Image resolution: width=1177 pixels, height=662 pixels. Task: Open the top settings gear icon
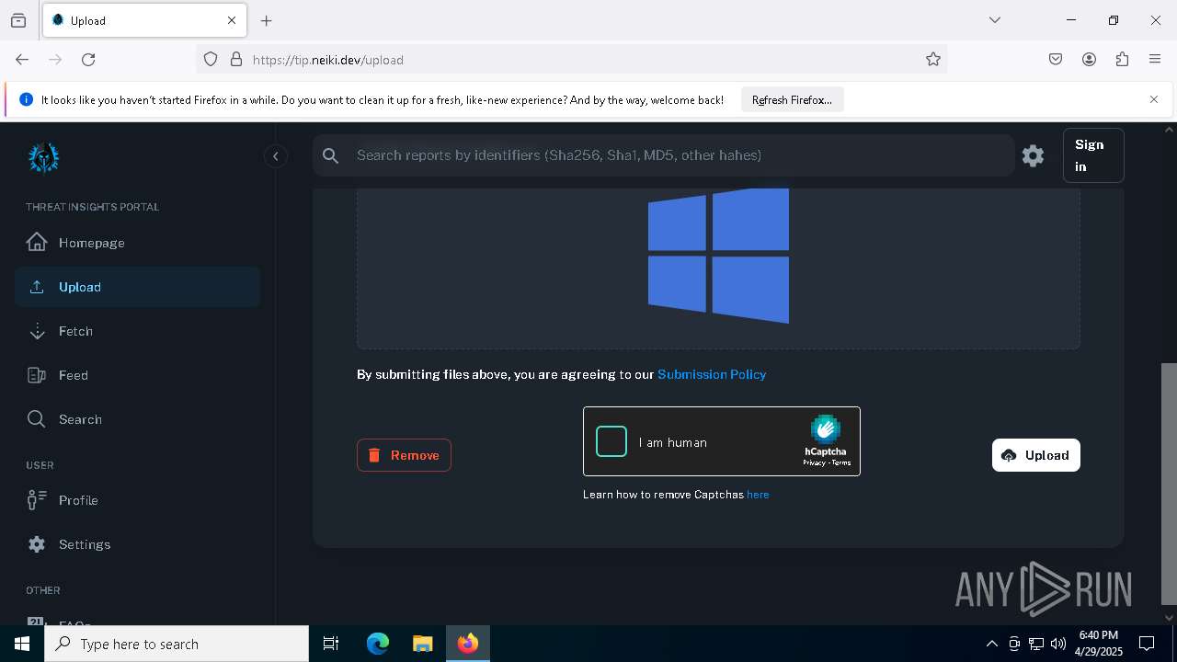pyautogui.click(x=1034, y=155)
